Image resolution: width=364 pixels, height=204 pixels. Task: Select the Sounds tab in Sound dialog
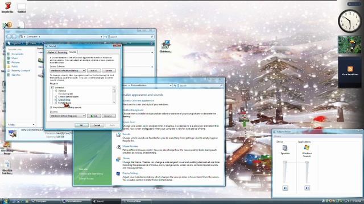click(x=73, y=52)
